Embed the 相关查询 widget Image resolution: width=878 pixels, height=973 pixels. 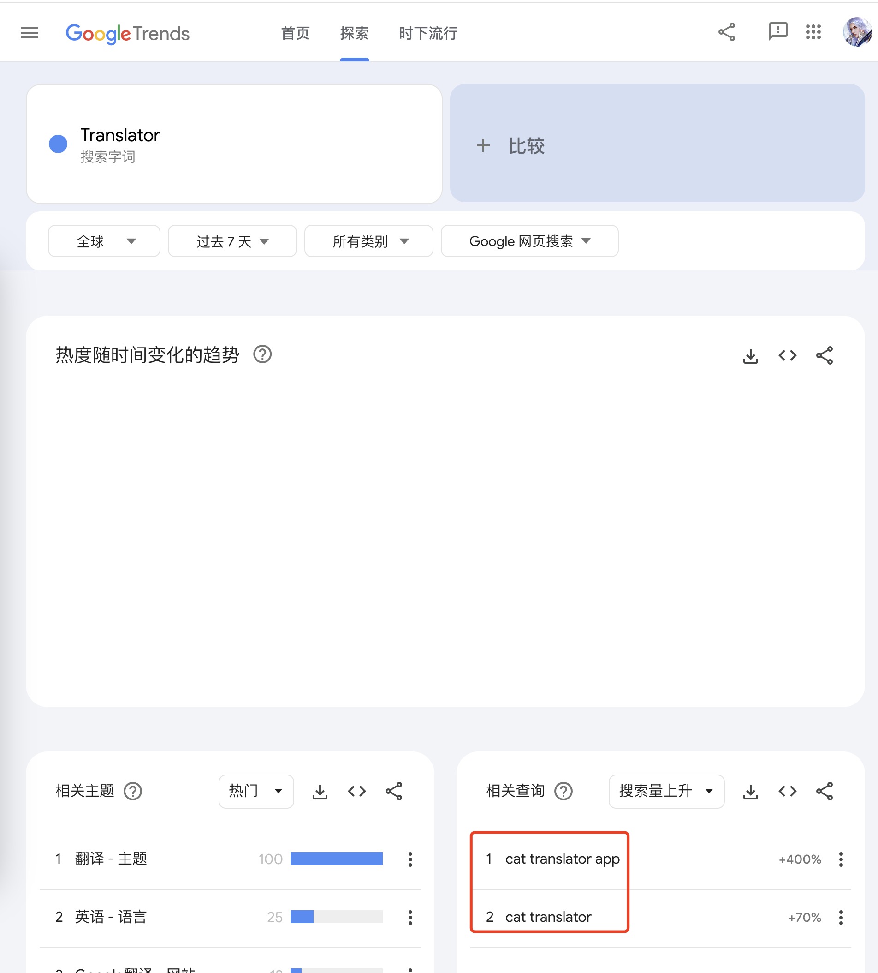pyautogui.click(x=787, y=792)
